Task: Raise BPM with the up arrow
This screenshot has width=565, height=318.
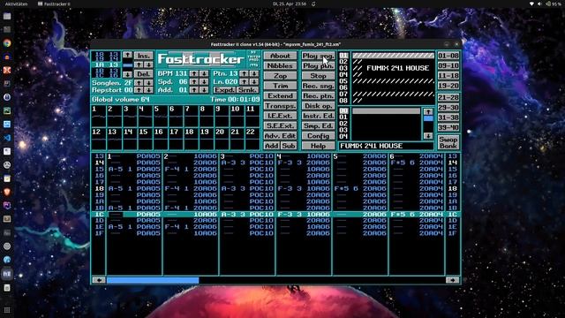Action: (194, 73)
